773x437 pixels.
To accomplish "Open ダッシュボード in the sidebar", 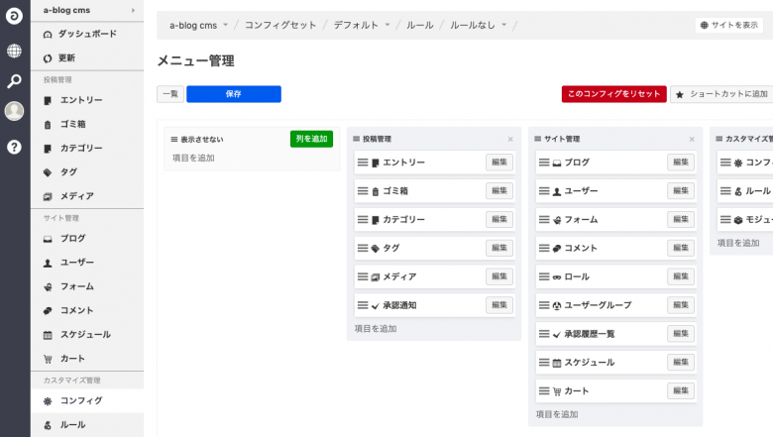I will 86,34.
